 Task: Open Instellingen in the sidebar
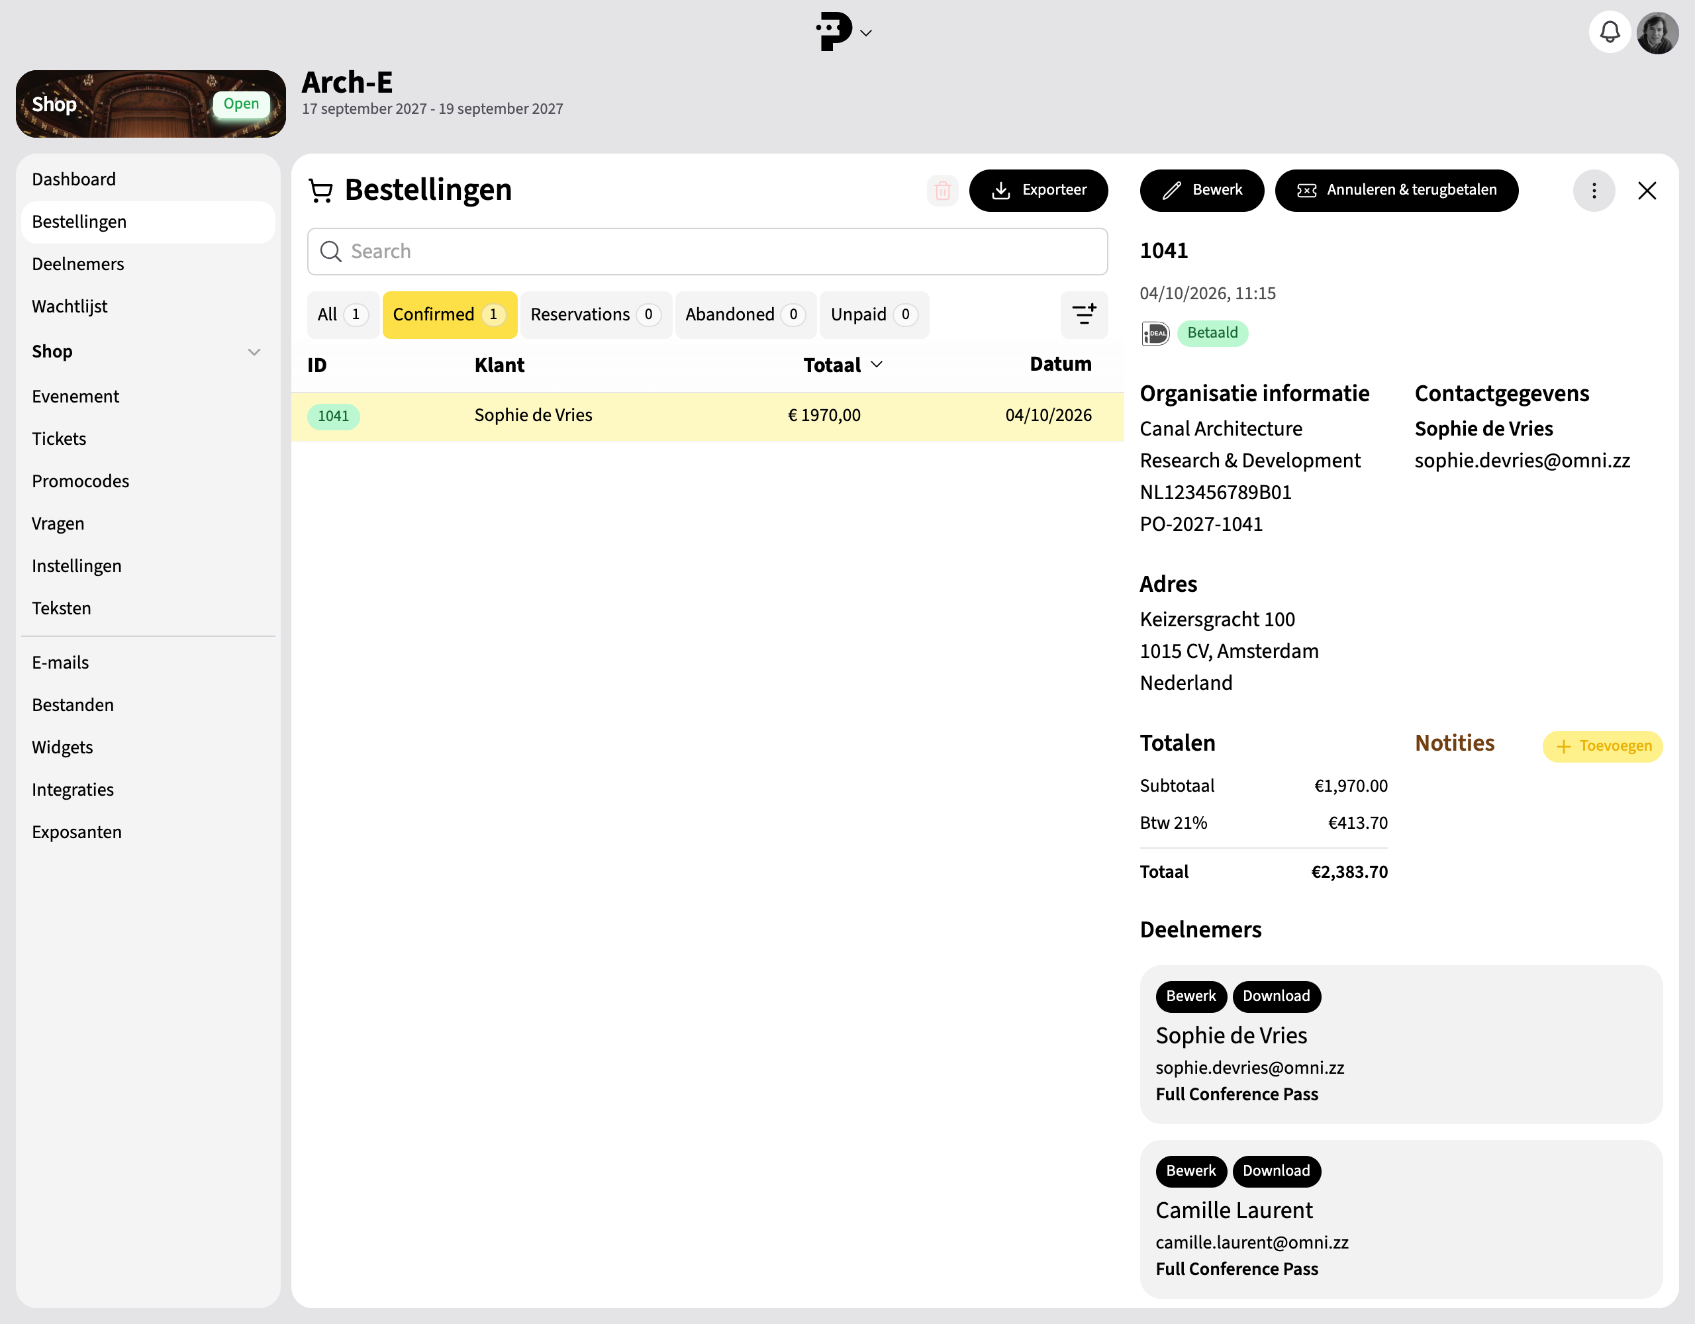[x=148, y=566]
